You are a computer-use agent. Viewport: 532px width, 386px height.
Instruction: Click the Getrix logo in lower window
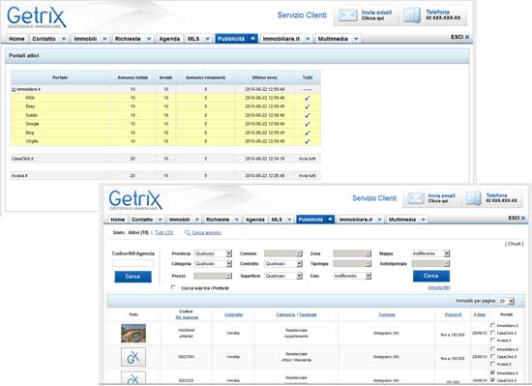(135, 200)
